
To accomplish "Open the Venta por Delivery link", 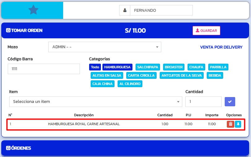I will (x=221, y=47).
